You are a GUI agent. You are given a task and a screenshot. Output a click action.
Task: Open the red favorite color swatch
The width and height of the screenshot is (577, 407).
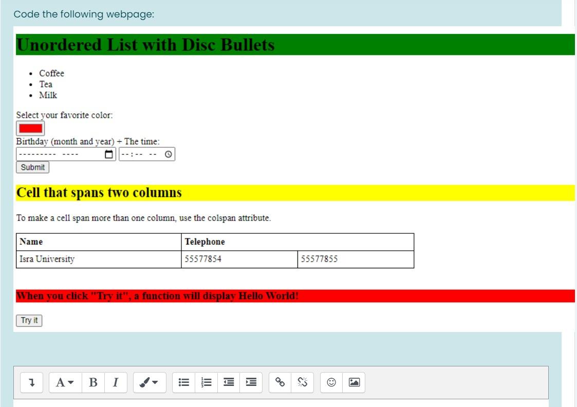30,128
